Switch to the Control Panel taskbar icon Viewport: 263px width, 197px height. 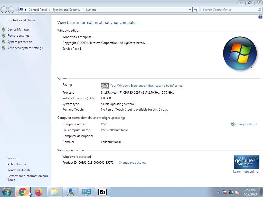(86, 192)
